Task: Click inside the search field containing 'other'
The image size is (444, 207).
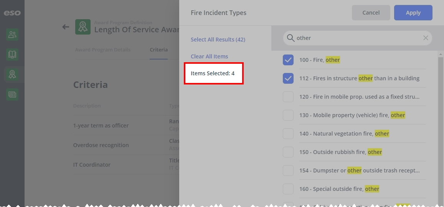Action: coord(357,38)
